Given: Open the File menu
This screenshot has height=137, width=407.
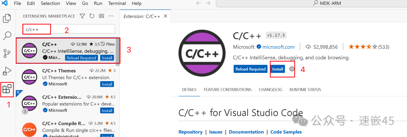Looking at the screenshot, I should click(17, 4).
